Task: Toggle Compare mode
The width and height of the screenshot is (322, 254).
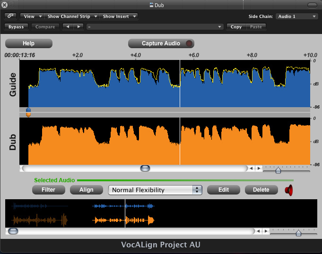Action: pos(45,27)
